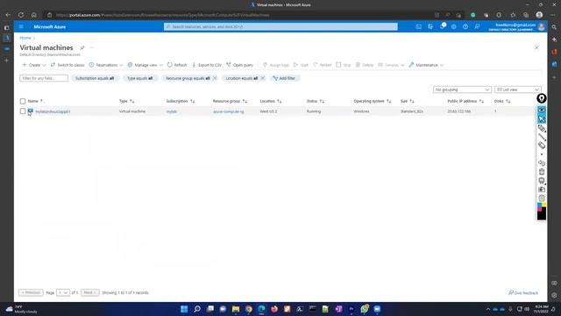
Task: Open Azure portal settings gear
Action: [x=454, y=27]
